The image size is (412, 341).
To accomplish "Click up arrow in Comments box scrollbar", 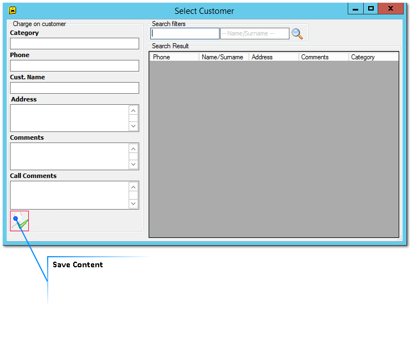I will [134, 149].
